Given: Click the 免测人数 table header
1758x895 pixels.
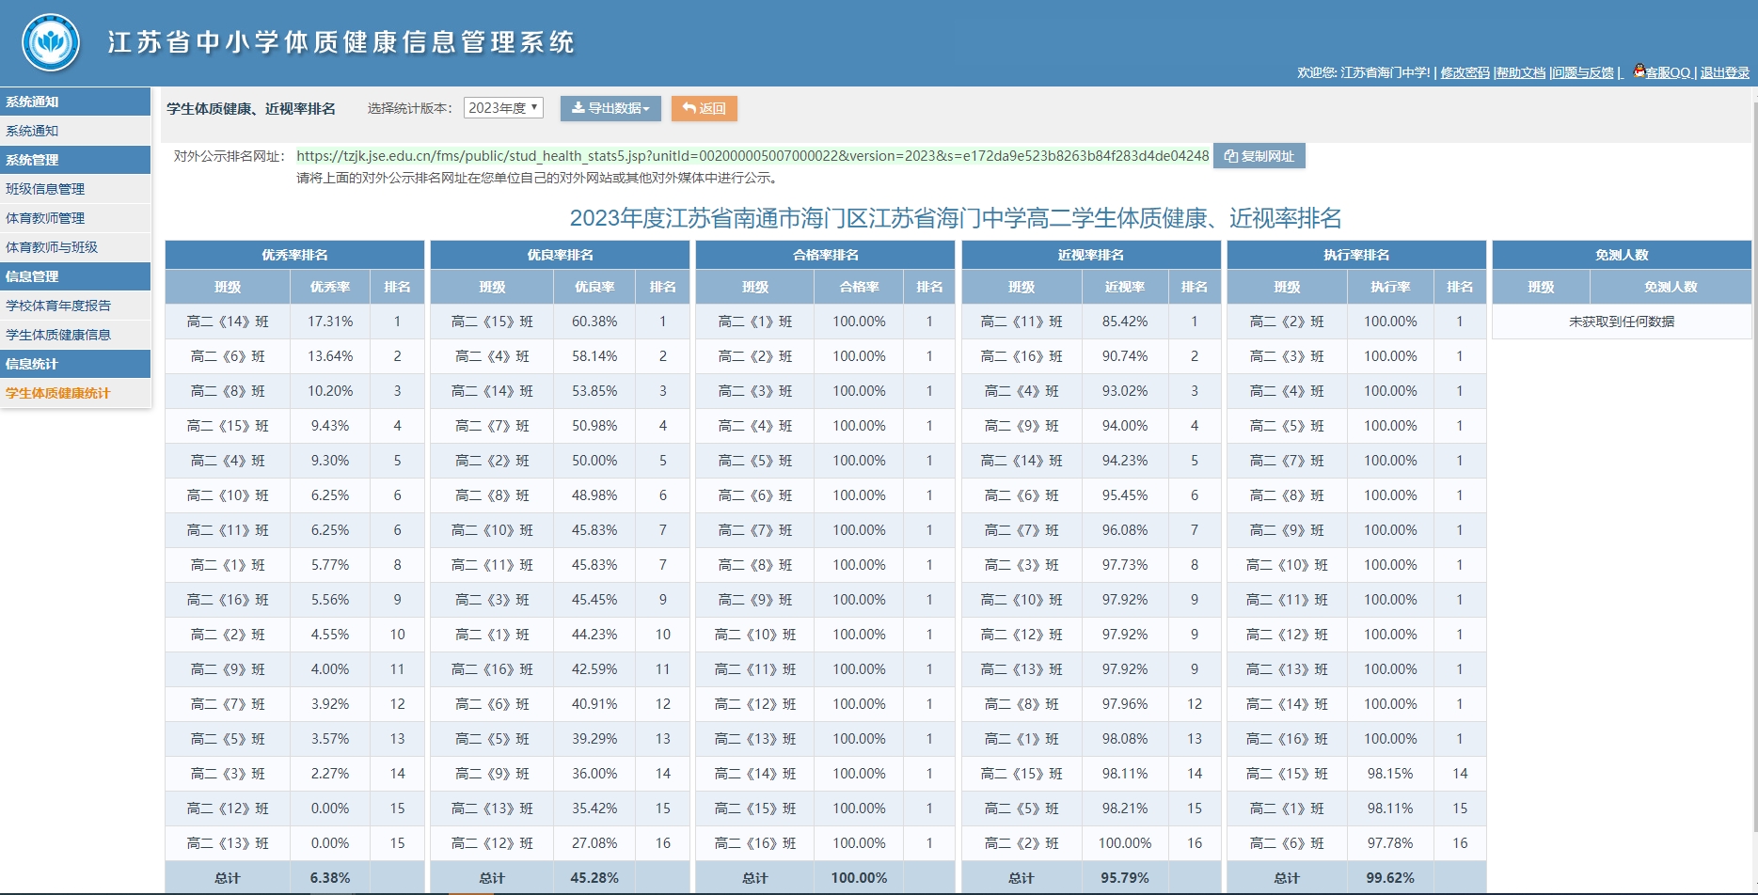Looking at the screenshot, I should (x=1622, y=255).
